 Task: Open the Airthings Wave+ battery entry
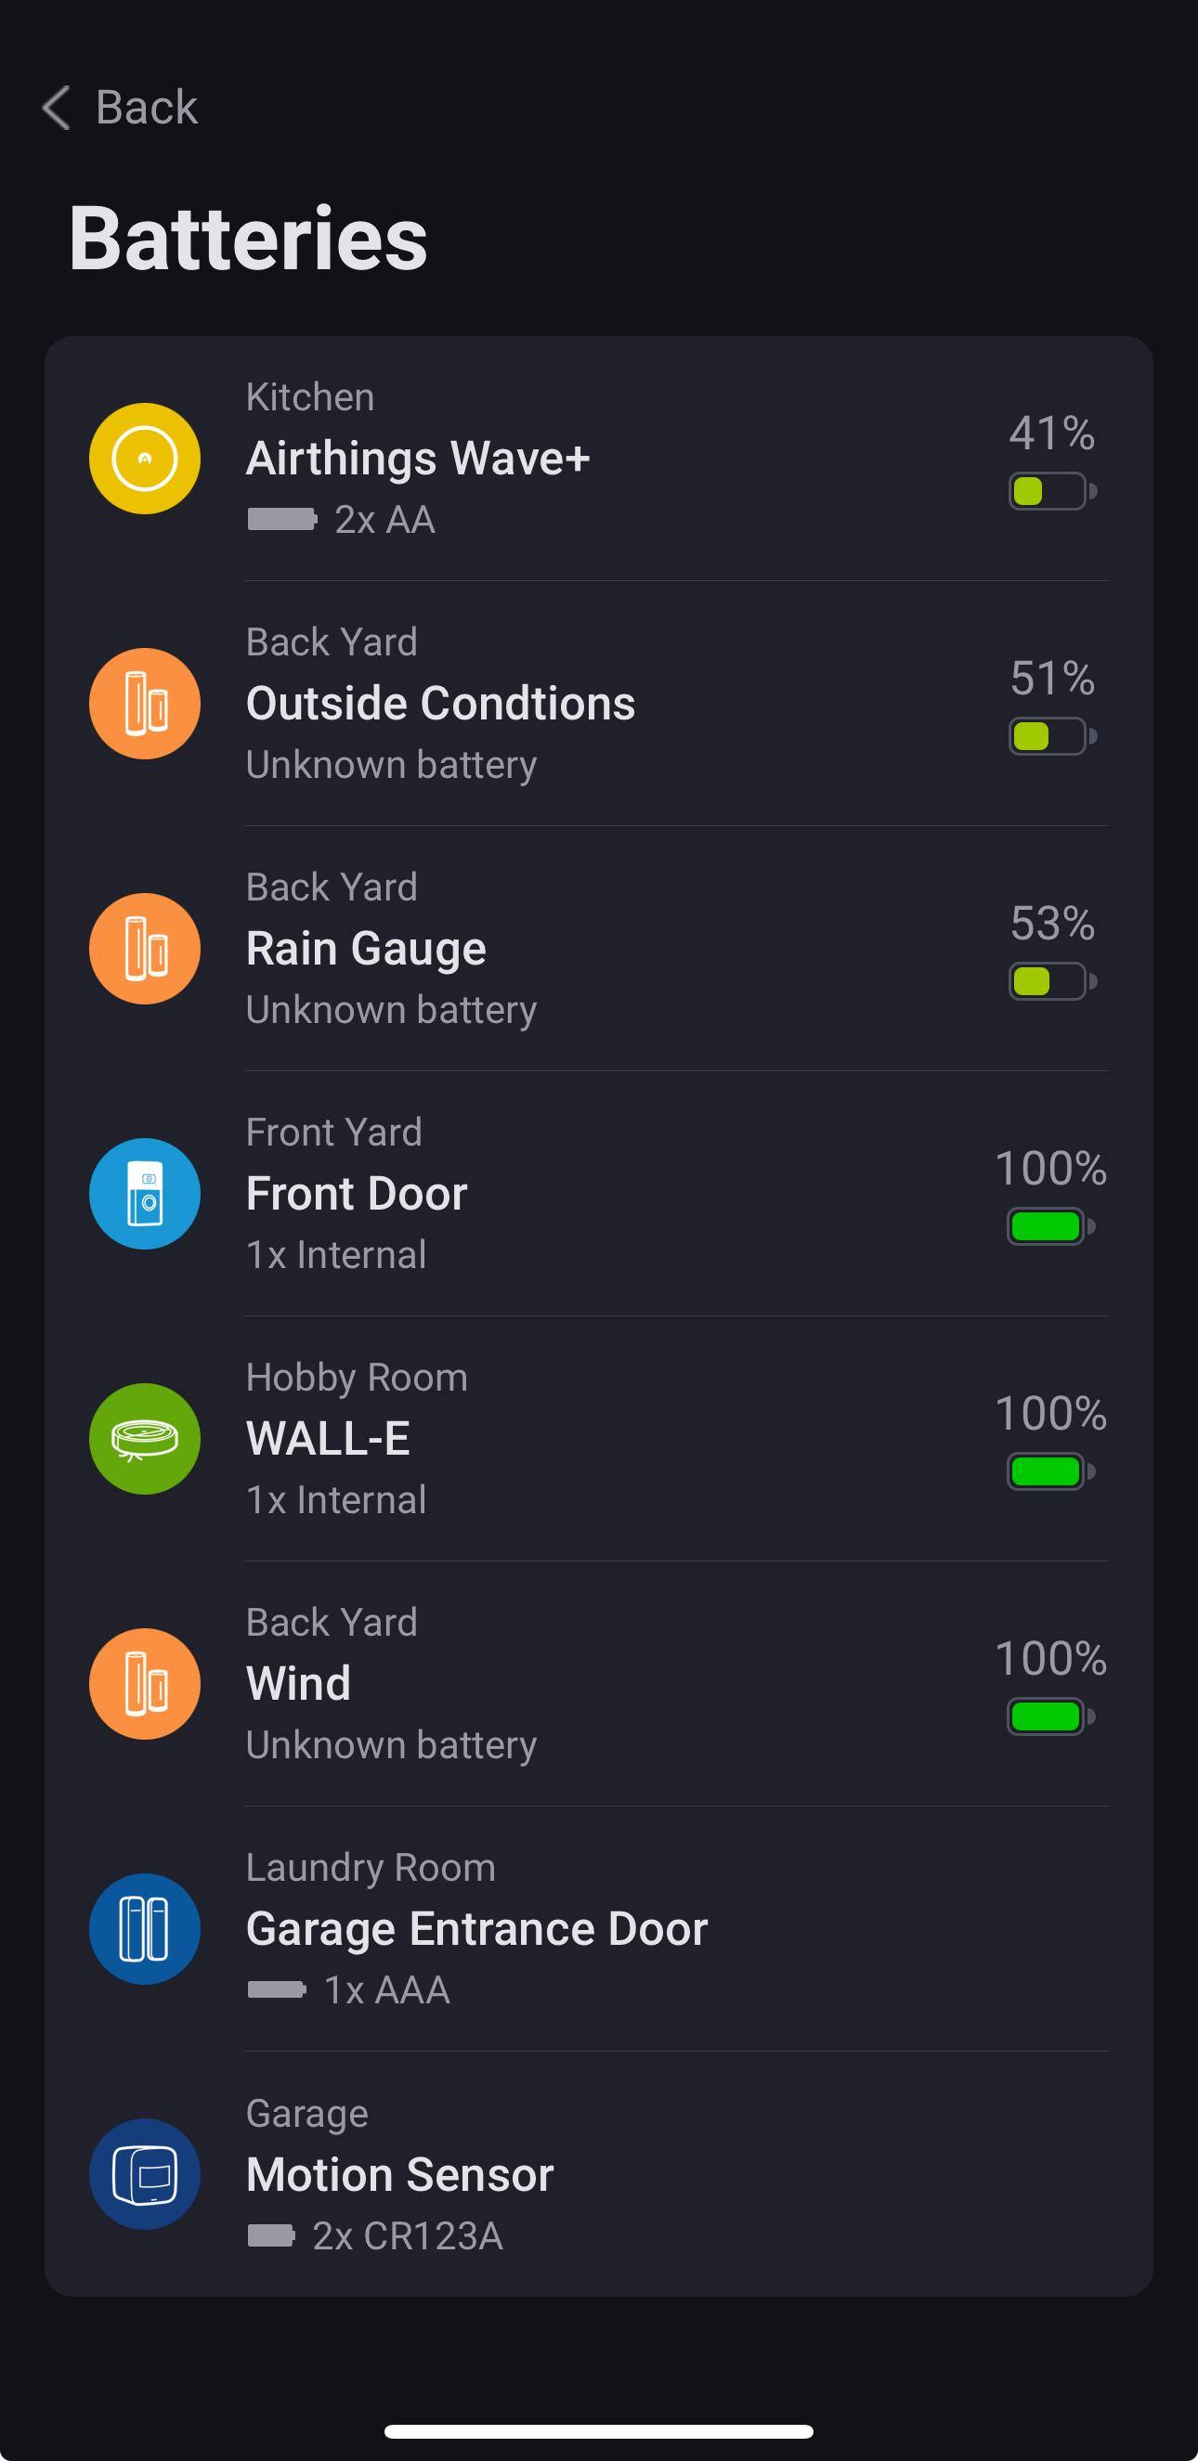pyautogui.click(x=418, y=459)
